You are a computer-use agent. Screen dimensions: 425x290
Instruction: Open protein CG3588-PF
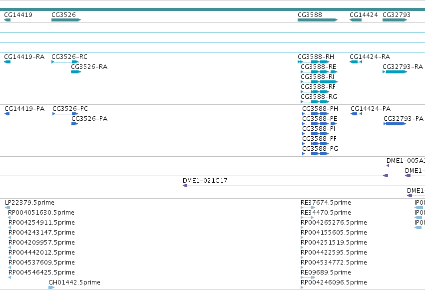(x=319, y=139)
